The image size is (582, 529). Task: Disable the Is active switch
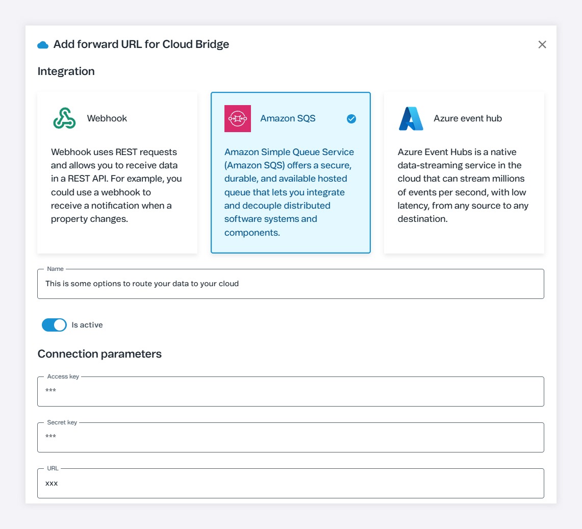(54, 325)
